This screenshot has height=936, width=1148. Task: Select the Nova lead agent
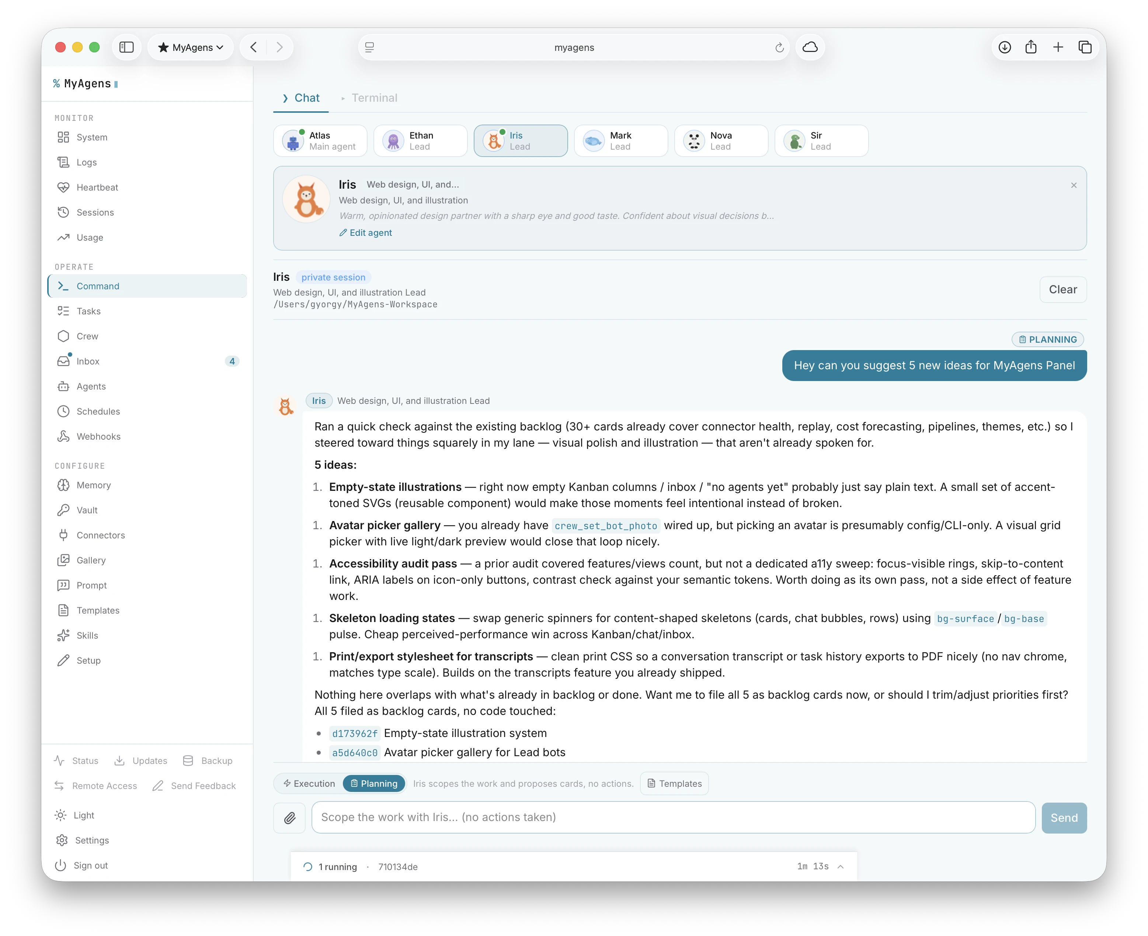pos(722,141)
